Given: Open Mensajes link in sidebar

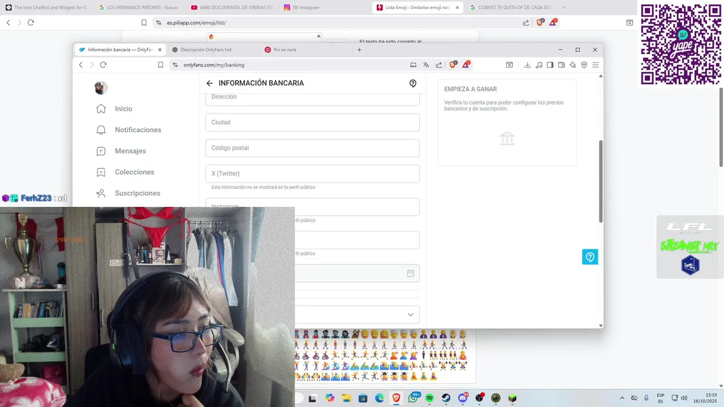Looking at the screenshot, I should tap(130, 151).
